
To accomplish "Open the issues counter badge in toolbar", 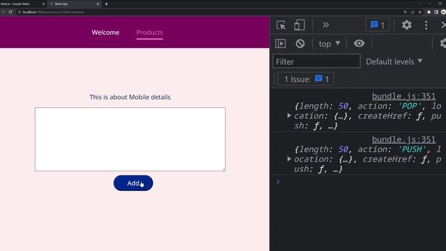I will pyautogui.click(x=378, y=25).
